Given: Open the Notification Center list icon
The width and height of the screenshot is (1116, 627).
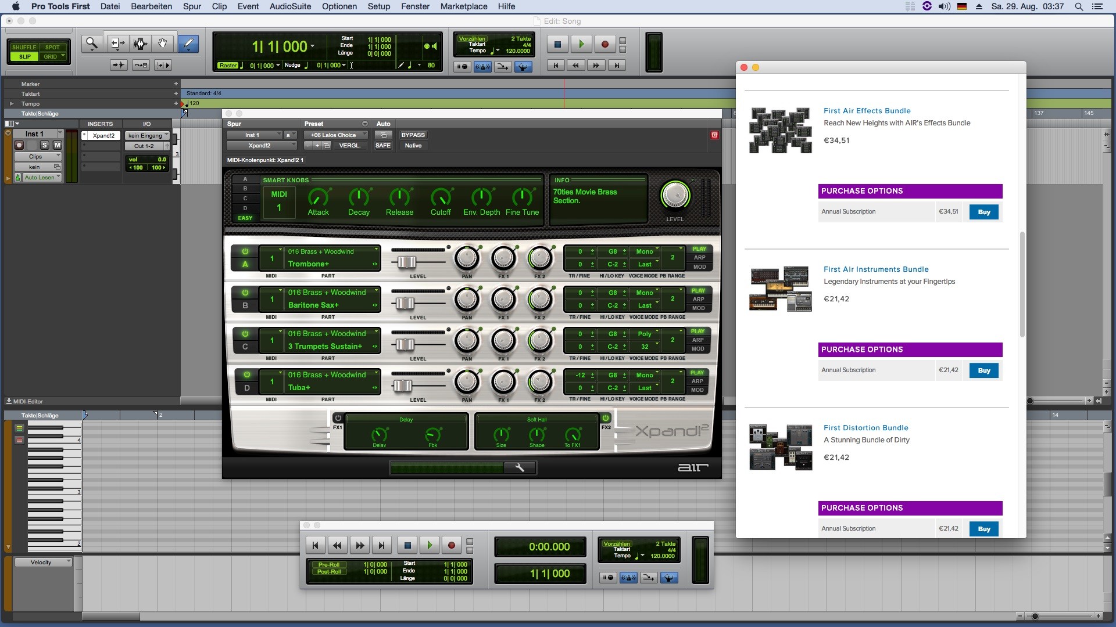Looking at the screenshot, I should pyautogui.click(x=1097, y=6).
